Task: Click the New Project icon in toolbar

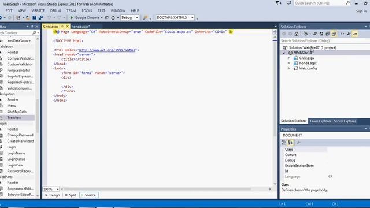Action: [x=18, y=18]
